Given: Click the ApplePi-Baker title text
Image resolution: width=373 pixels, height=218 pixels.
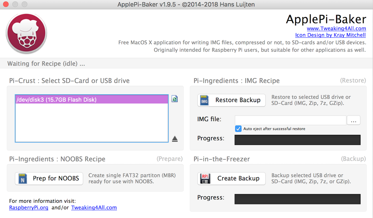Looking at the screenshot, I should point(326,19).
